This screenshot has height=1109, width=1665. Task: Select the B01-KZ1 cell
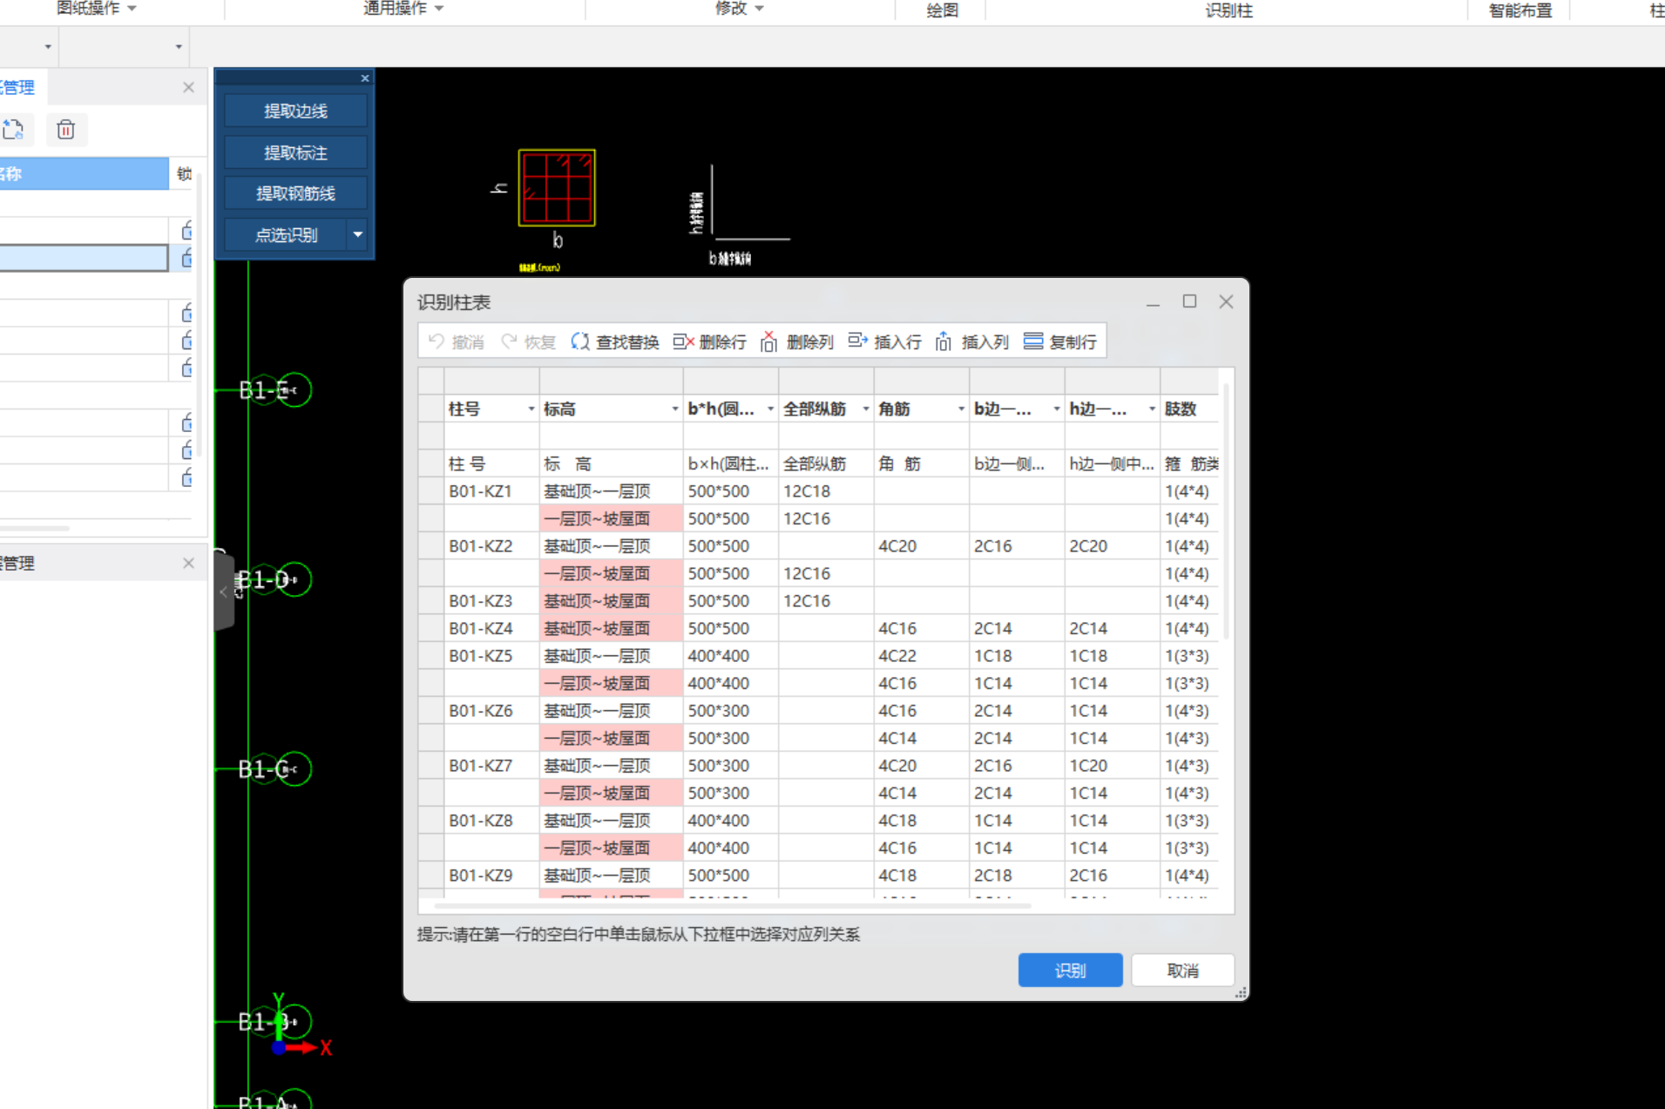coord(491,491)
